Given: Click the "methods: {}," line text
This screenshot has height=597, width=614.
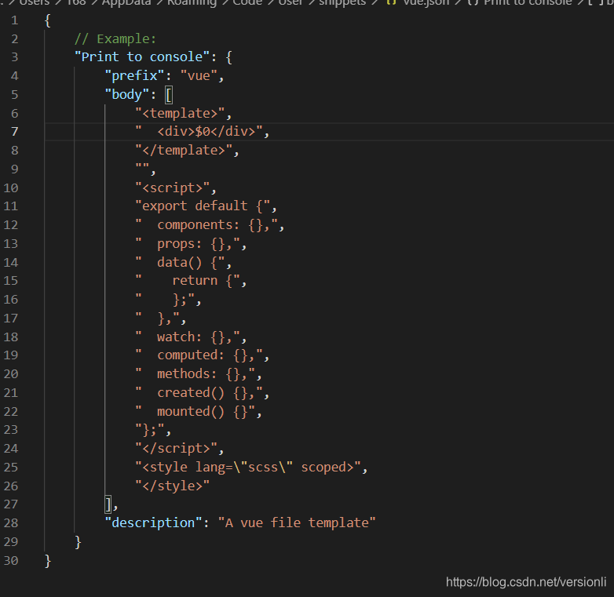Looking at the screenshot, I should [195, 374].
